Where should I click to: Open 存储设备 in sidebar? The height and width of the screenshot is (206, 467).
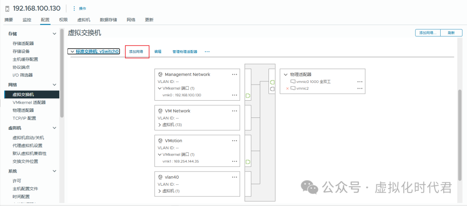click(21, 51)
